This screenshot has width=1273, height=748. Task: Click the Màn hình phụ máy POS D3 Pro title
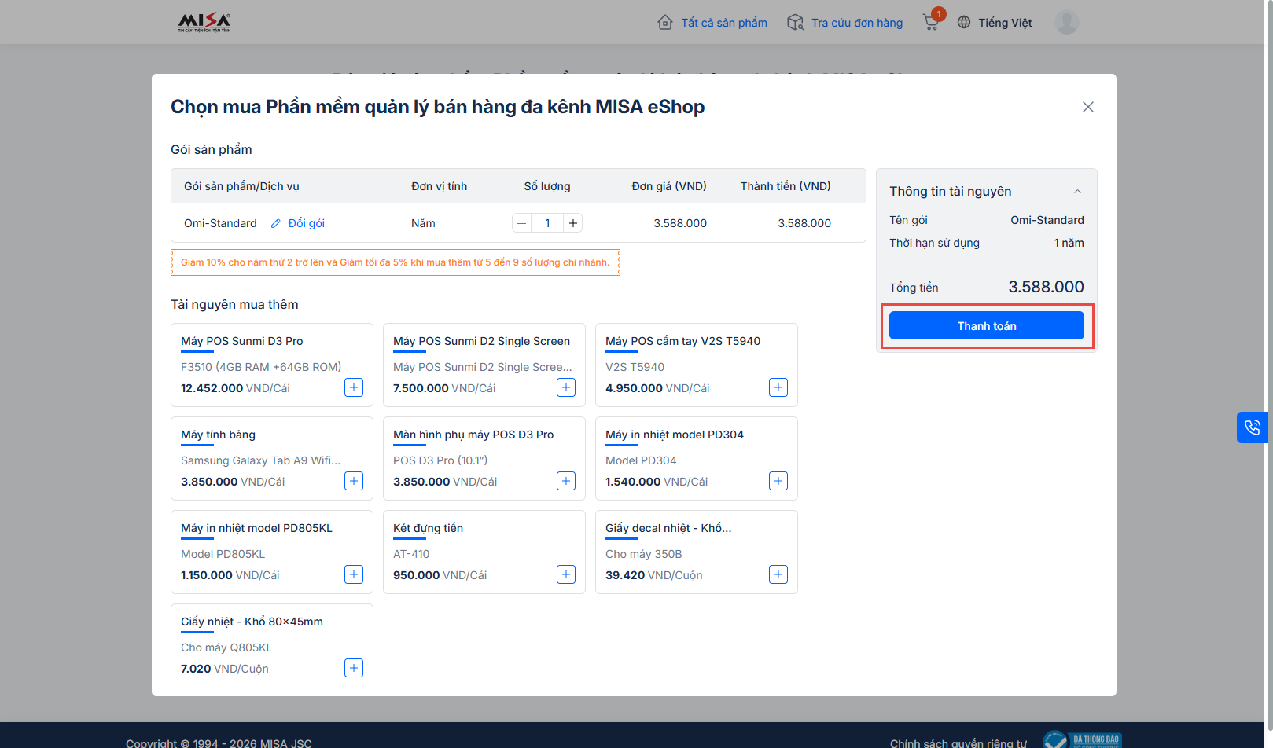(473, 434)
